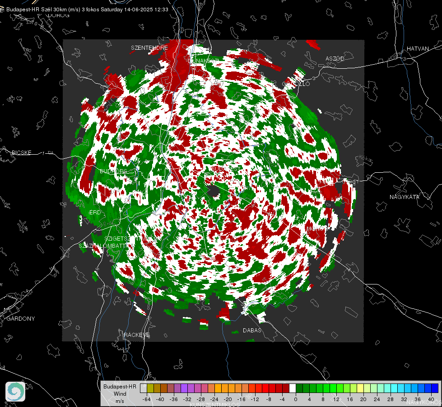
Task: Click the '-16' legend value
Action: (241, 399)
